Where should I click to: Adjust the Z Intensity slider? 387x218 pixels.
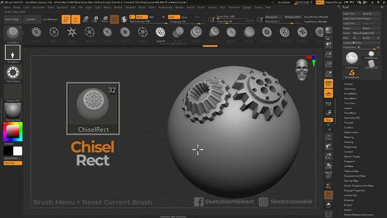[x=188, y=22]
